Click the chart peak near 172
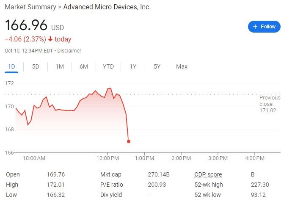Image resolution: width=292 pixels, height=207 pixels. click(110, 88)
